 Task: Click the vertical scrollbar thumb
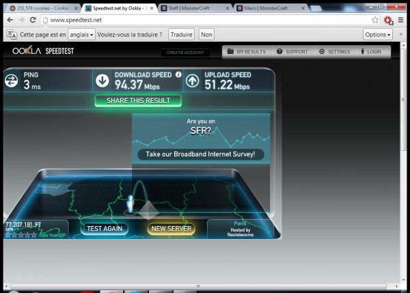coord(403,99)
